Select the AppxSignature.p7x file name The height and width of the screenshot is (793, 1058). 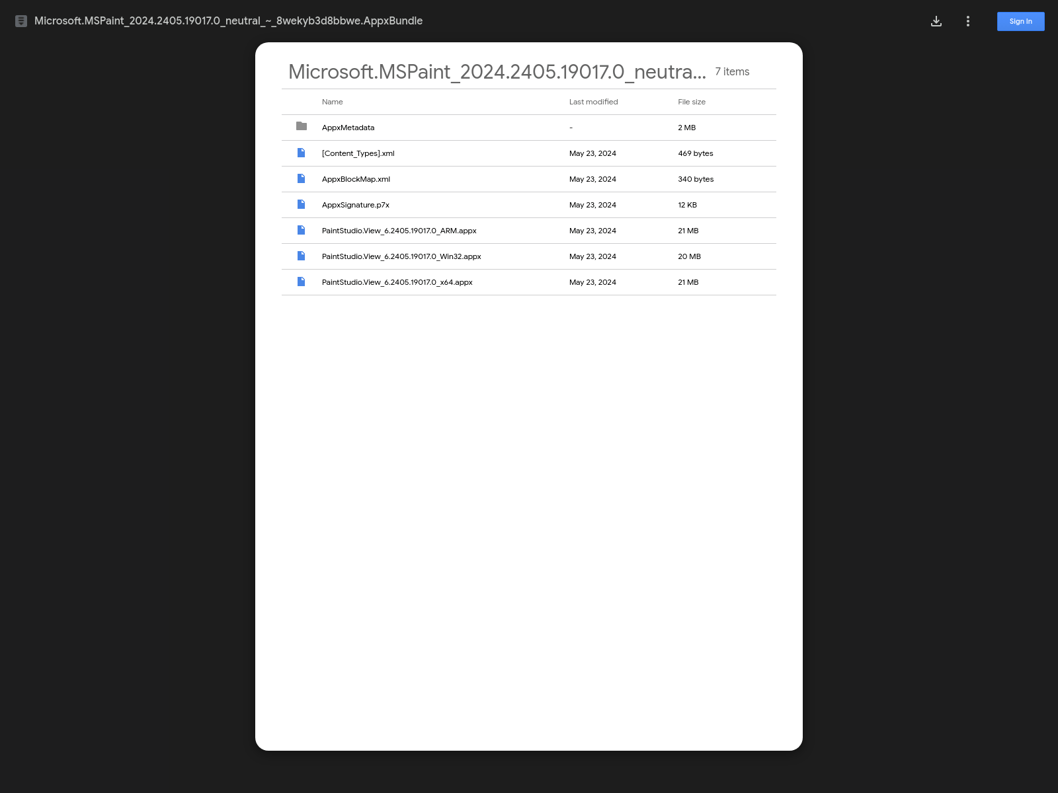pyautogui.click(x=356, y=205)
